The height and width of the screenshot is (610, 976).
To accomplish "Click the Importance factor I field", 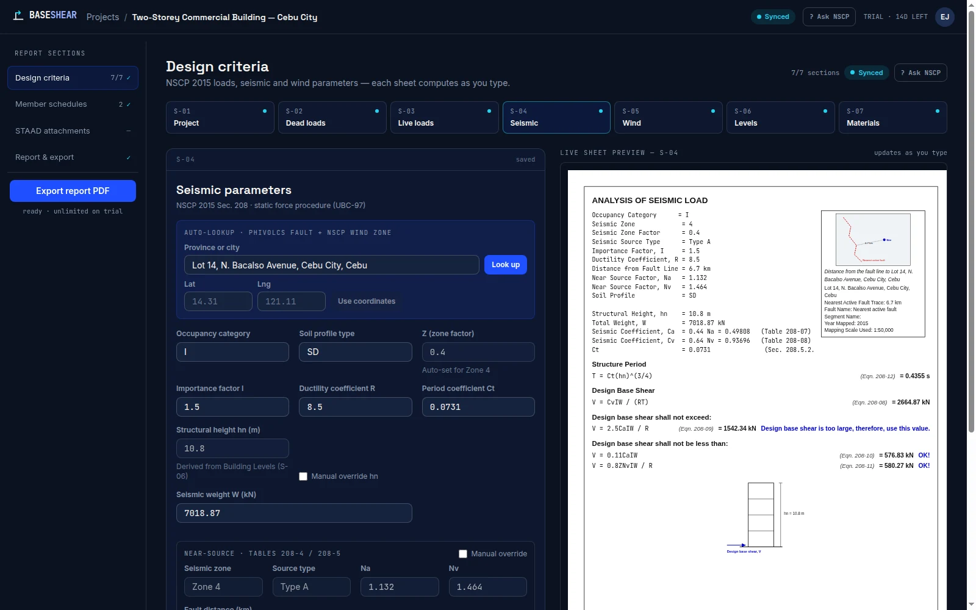I will (232, 407).
